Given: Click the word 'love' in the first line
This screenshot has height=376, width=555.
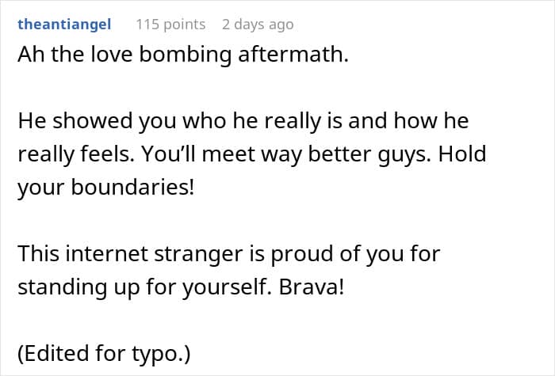Looking at the screenshot, I should pos(111,55).
